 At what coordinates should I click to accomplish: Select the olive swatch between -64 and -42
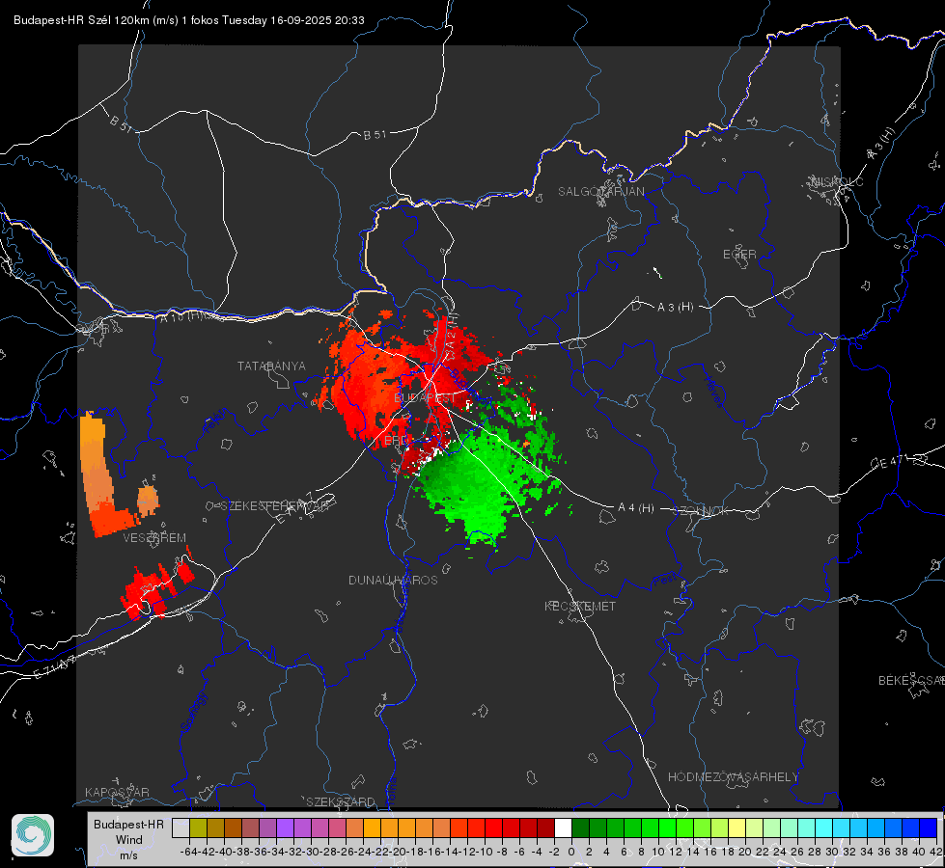(x=198, y=828)
